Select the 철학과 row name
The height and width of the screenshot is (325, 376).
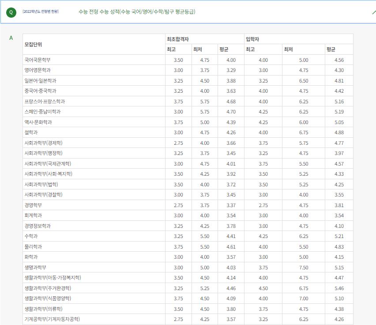(x=31, y=132)
